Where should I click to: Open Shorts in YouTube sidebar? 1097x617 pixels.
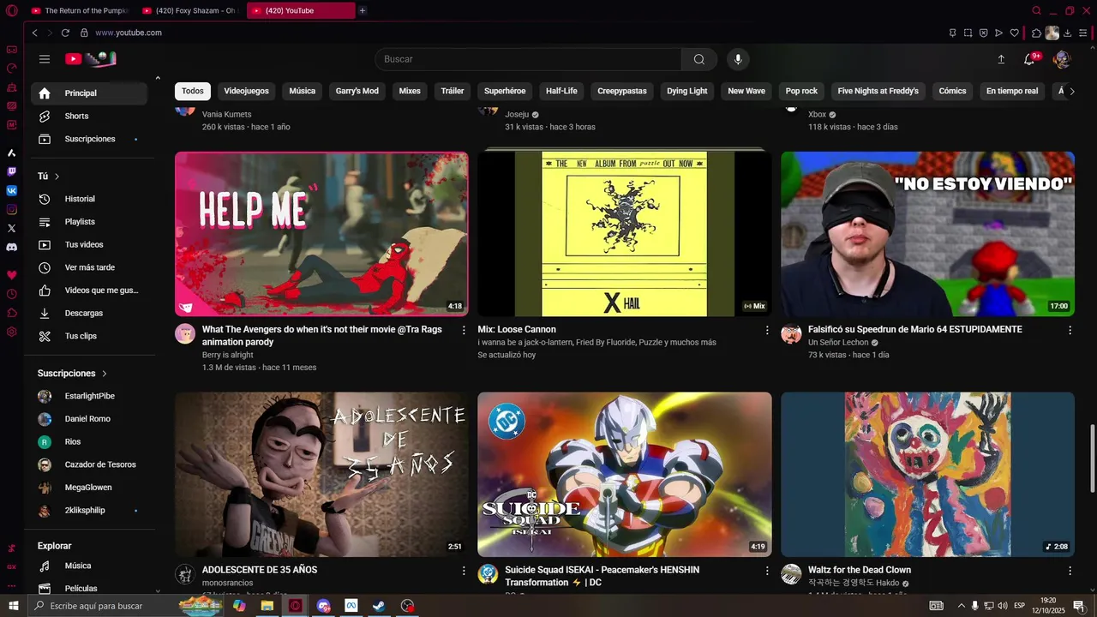[89, 116]
